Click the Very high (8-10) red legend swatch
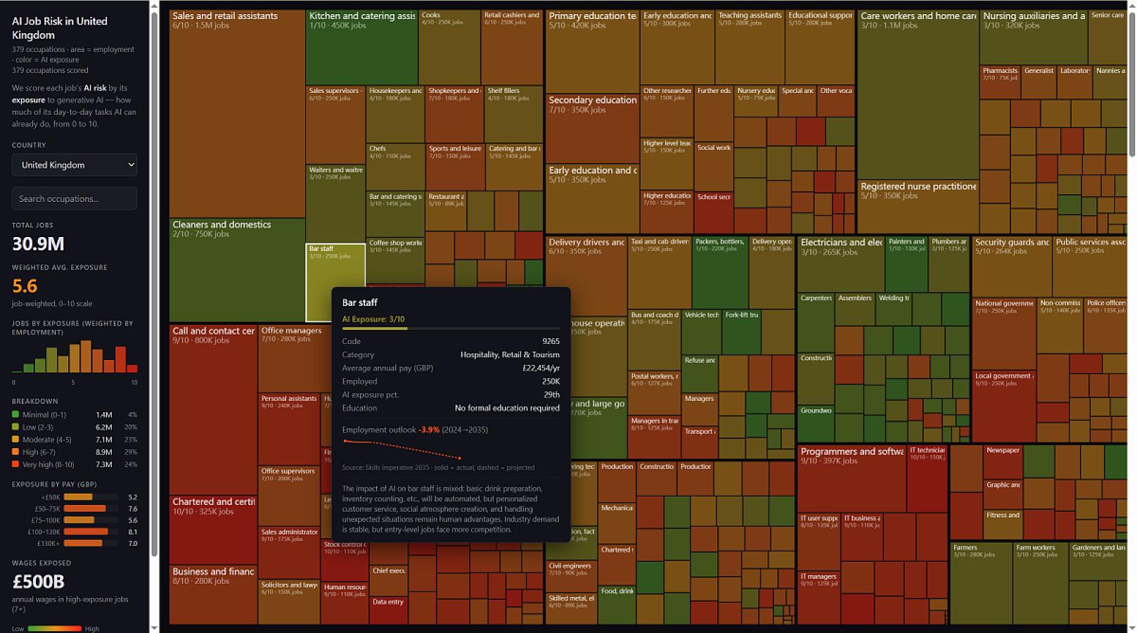The height and width of the screenshot is (633, 1137). (x=15, y=464)
